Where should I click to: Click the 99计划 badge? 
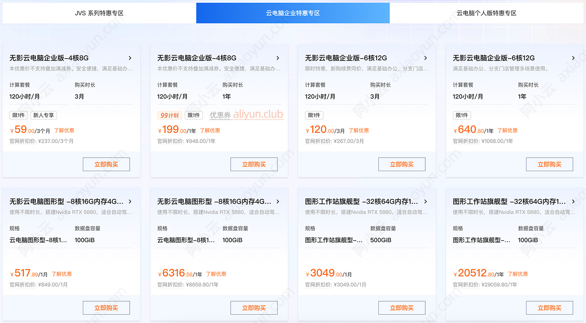click(170, 115)
